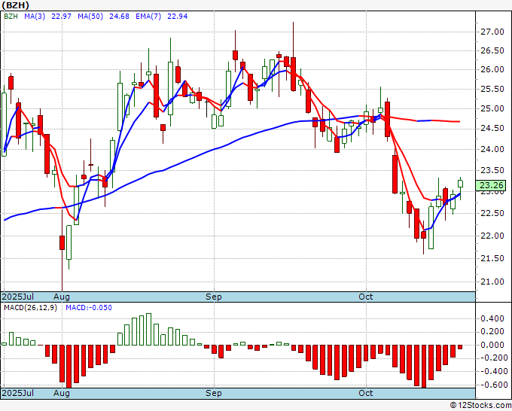Click the 0.200 MACD axis label
The image size is (512, 411).
point(494,332)
